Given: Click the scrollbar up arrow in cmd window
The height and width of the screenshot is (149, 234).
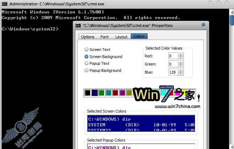Looking at the screenshot, I should point(232,12).
